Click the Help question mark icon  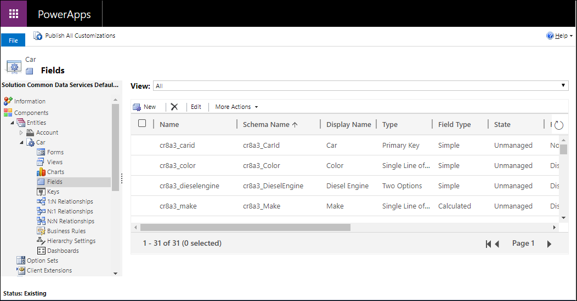550,36
